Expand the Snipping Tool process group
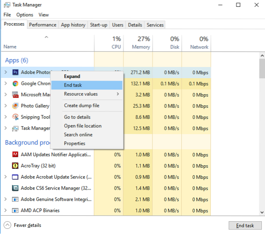This screenshot has width=265, height=234. 6,117
